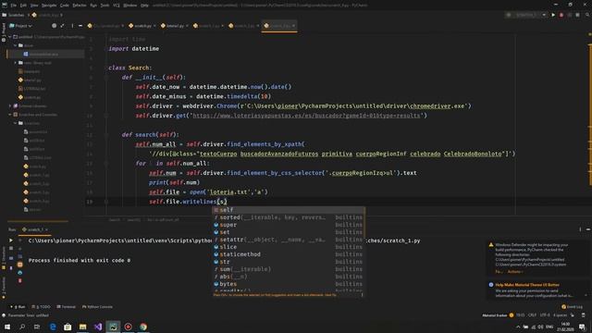Open the Refactor menu

coord(80,6)
